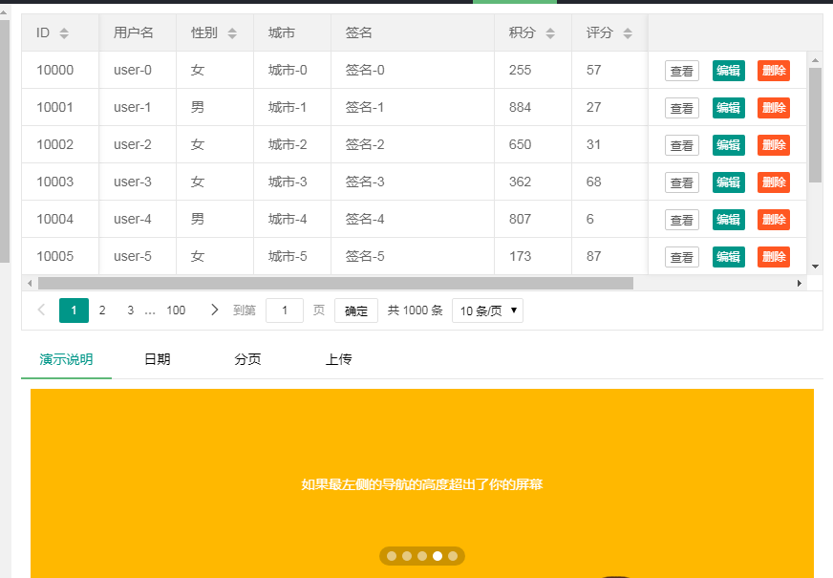Viewport: 833px width, 578px height.
Task: View user-1 with 查看 button
Action: 682,108
